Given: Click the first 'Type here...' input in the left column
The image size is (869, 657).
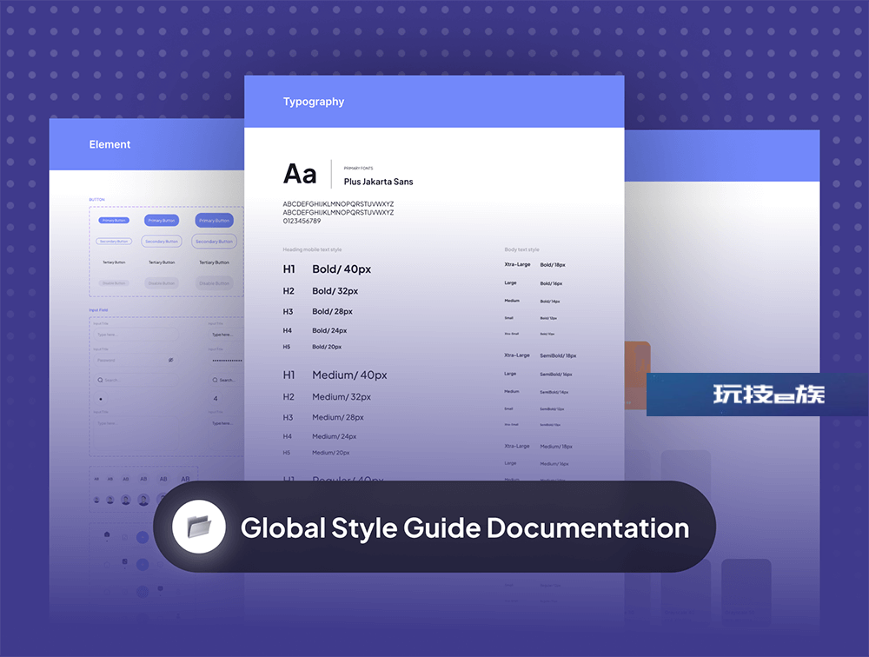Looking at the screenshot, I should (136, 335).
